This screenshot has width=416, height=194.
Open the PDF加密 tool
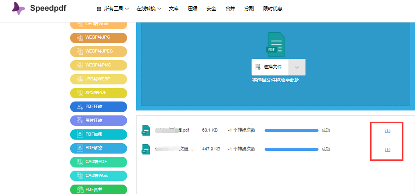pyautogui.click(x=98, y=134)
